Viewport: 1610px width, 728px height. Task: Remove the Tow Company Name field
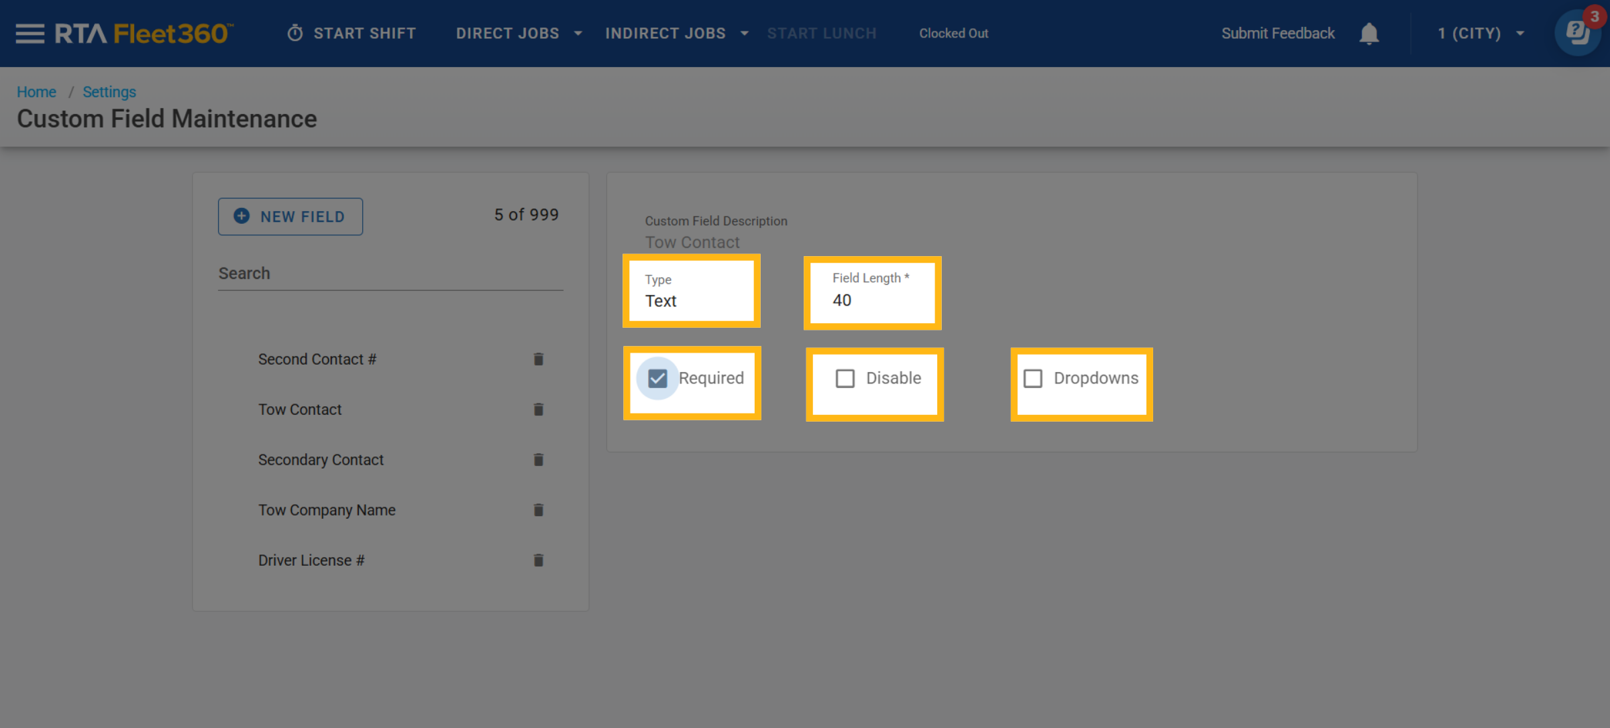click(538, 510)
